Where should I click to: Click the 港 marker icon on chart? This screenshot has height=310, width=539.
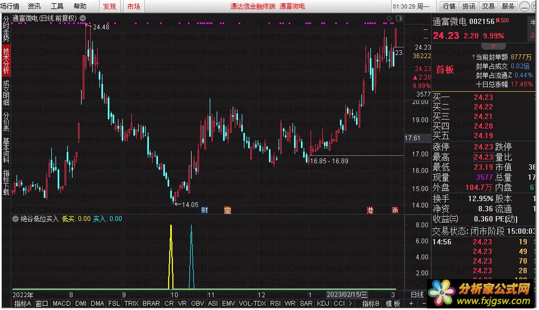(370, 210)
